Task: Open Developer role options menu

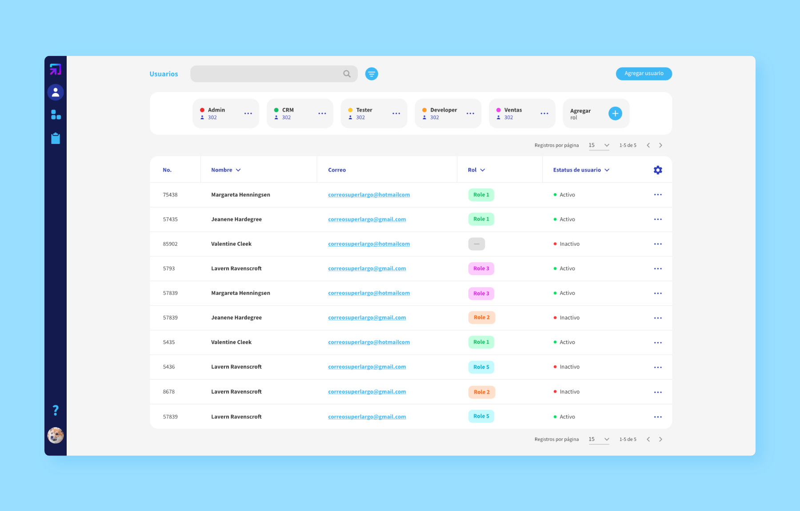Action: pyautogui.click(x=470, y=114)
